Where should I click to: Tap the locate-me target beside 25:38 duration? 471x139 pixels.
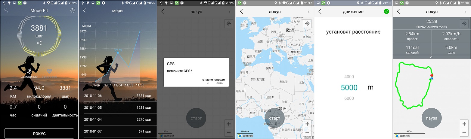[x=464, y=24]
